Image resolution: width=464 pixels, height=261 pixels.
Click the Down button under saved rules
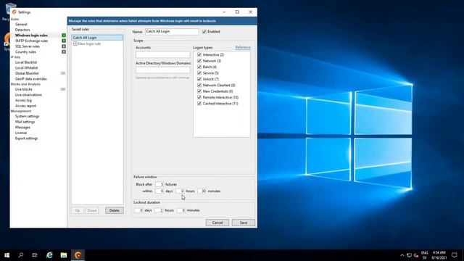pyautogui.click(x=92, y=210)
